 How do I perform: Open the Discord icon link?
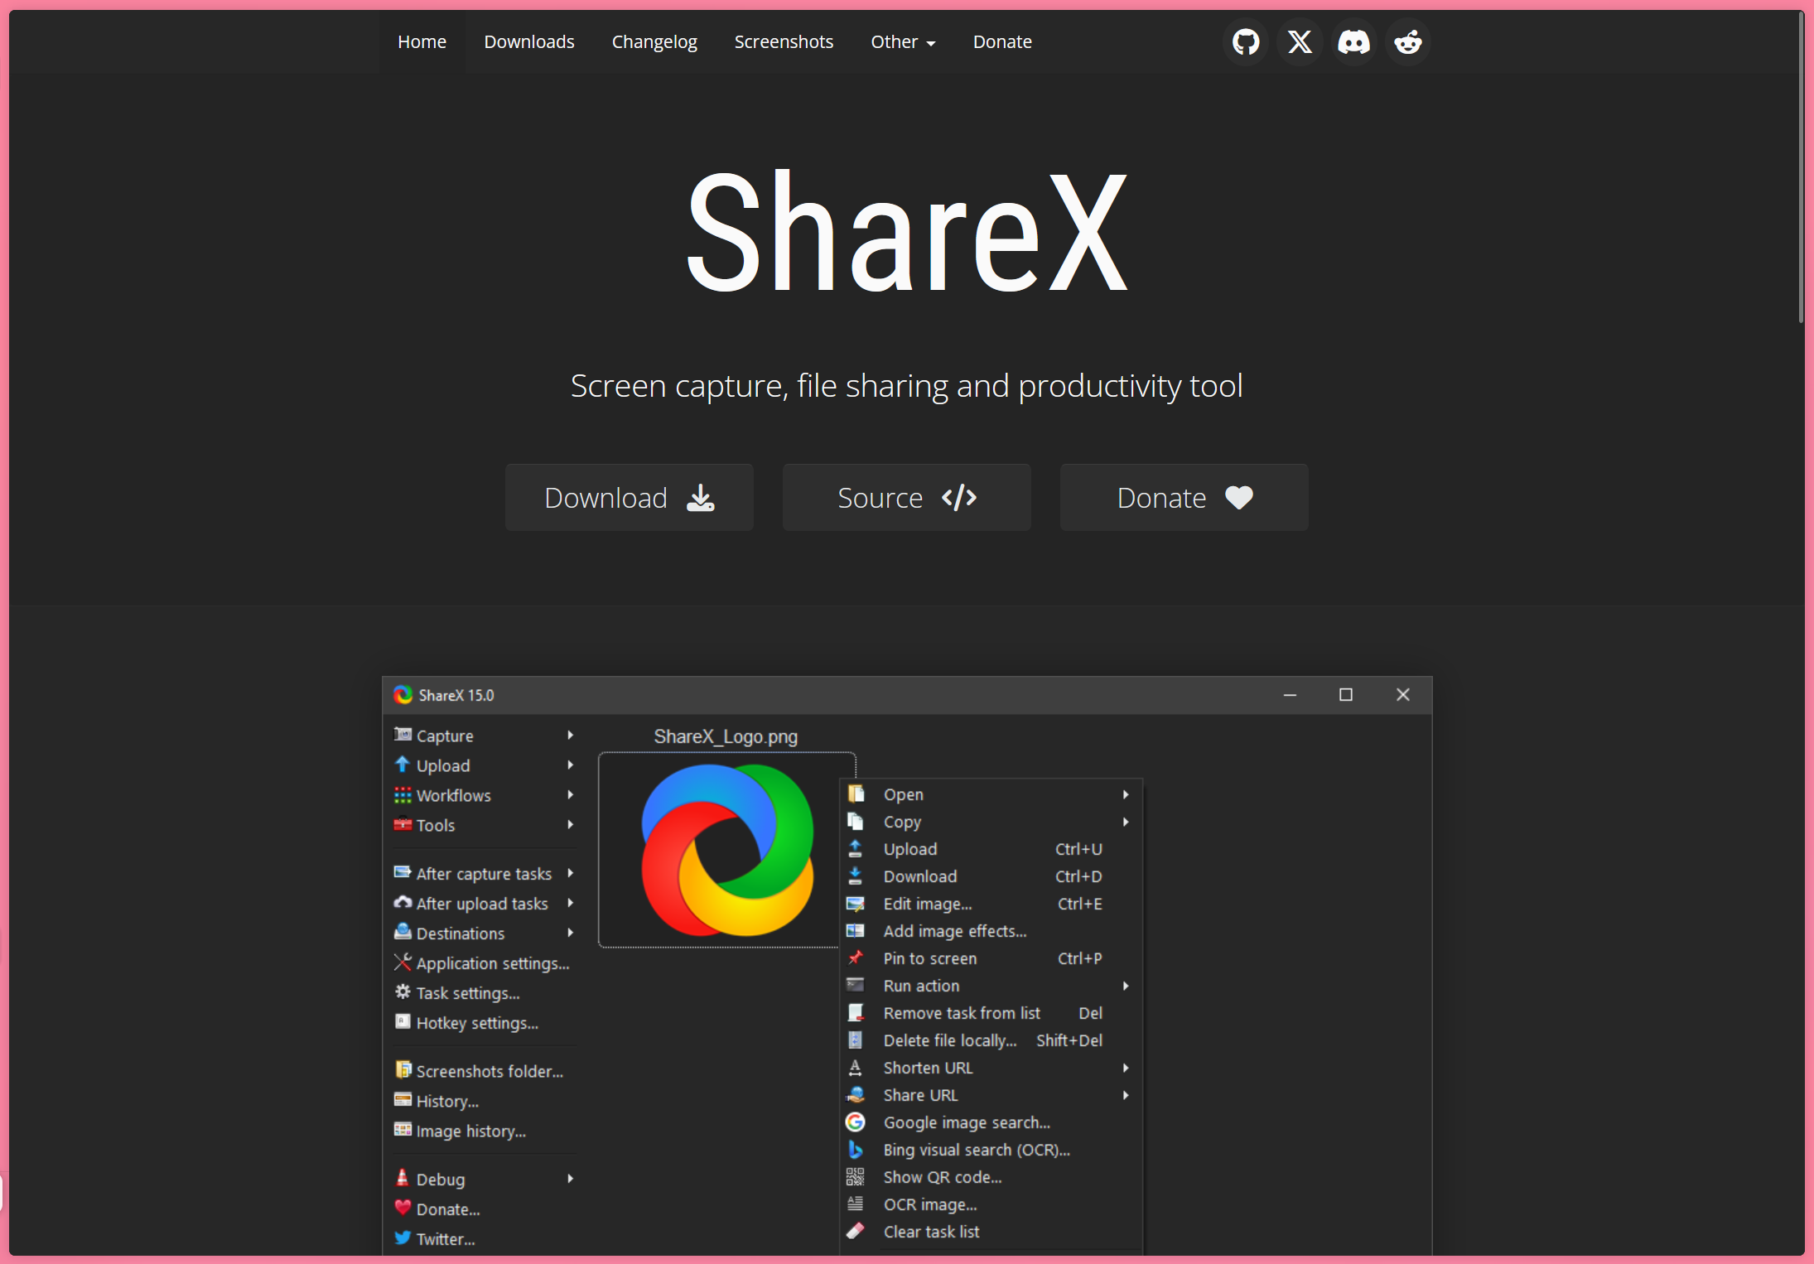(x=1353, y=41)
